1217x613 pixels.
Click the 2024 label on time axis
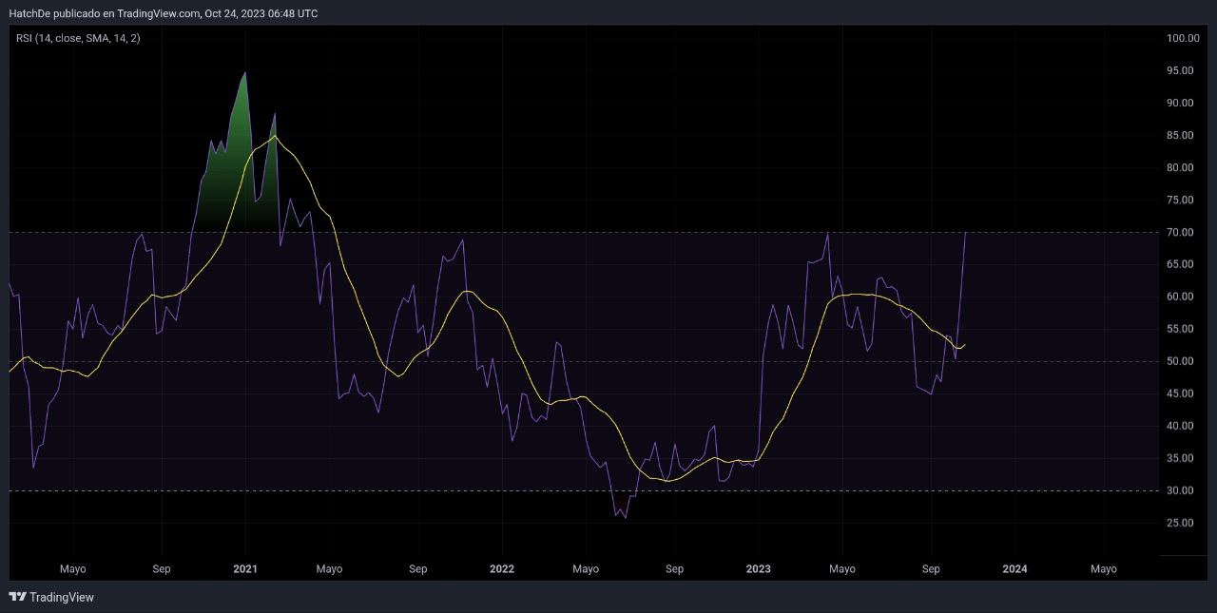[1014, 568]
